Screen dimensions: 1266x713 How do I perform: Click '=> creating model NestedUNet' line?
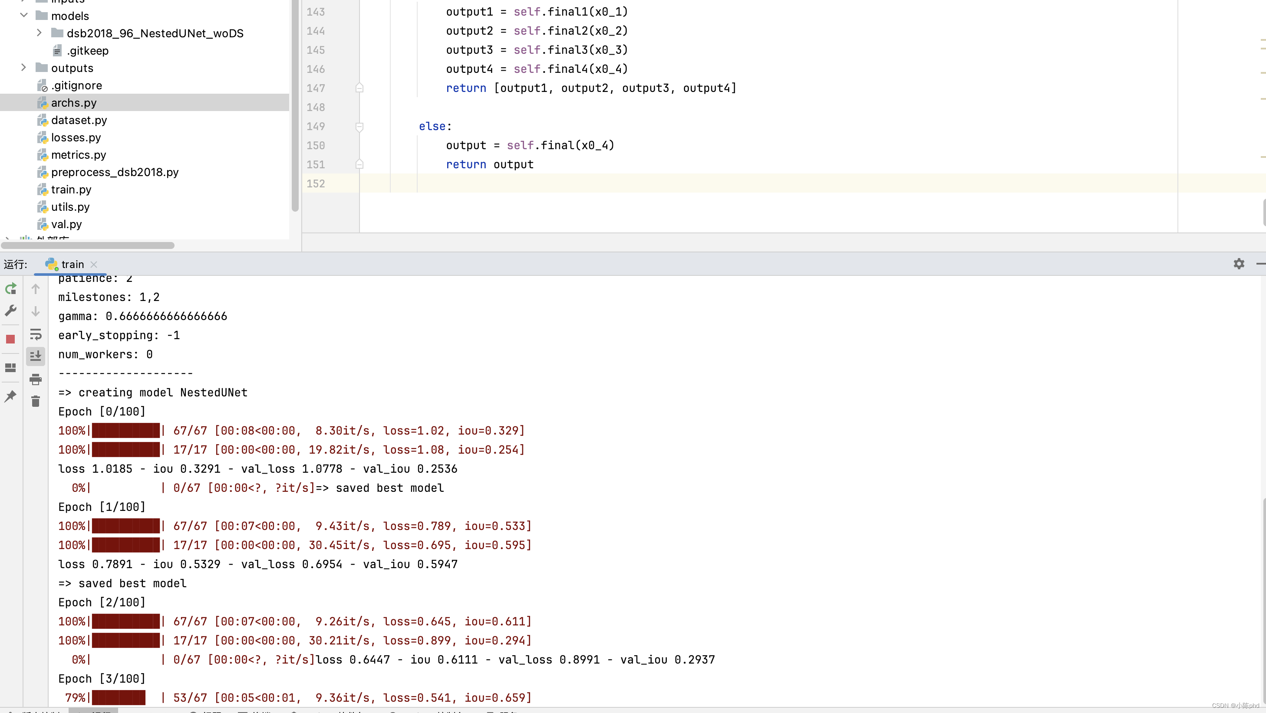coord(153,392)
